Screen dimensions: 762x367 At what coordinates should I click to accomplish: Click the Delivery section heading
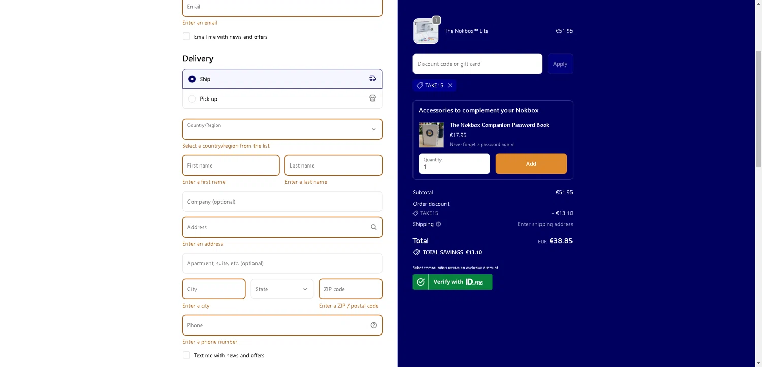point(198,58)
